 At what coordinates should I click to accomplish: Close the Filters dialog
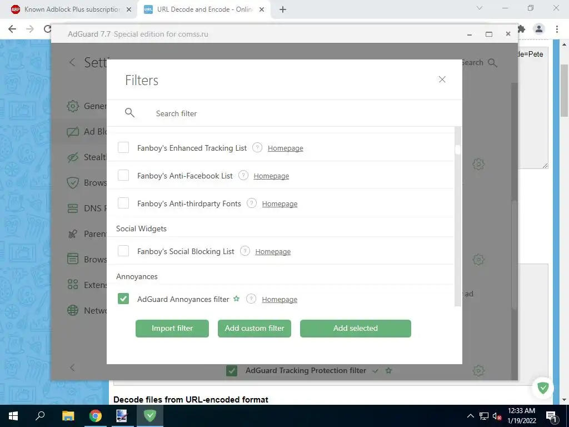442,80
